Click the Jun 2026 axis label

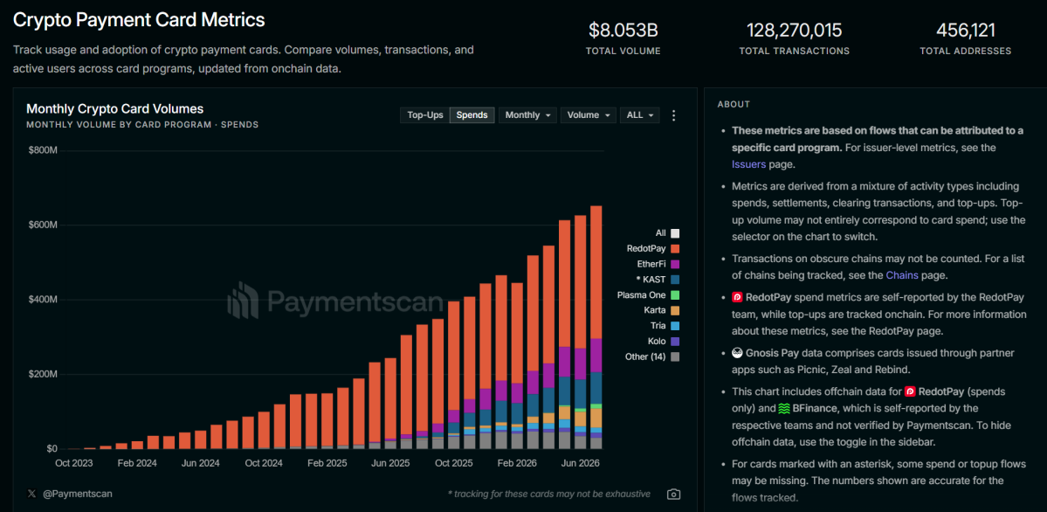coord(580,462)
